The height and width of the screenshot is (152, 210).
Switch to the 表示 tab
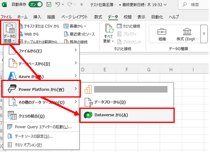coord(141,17)
